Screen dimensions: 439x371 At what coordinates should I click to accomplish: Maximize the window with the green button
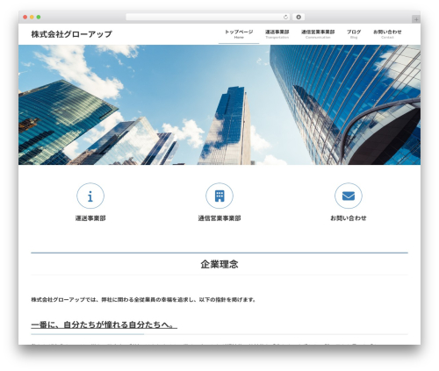coord(39,18)
